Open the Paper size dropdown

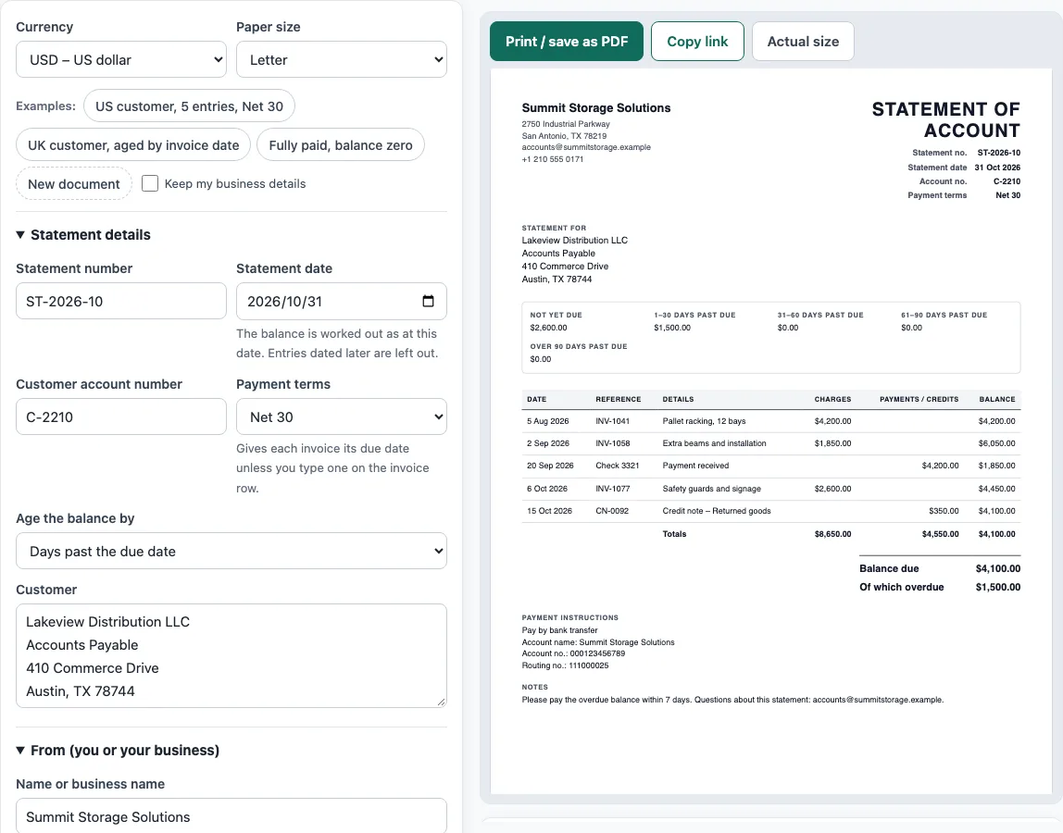tap(342, 59)
